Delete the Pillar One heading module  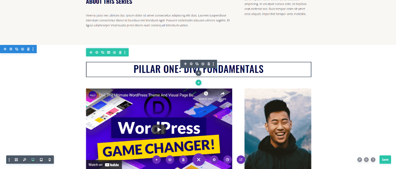tap(209, 64)
